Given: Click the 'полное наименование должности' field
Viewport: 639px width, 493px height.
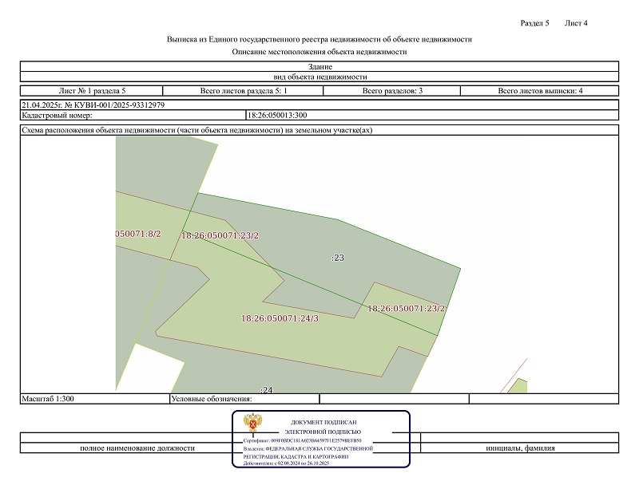Looking at the screenshot, I should tap(137, 448).
